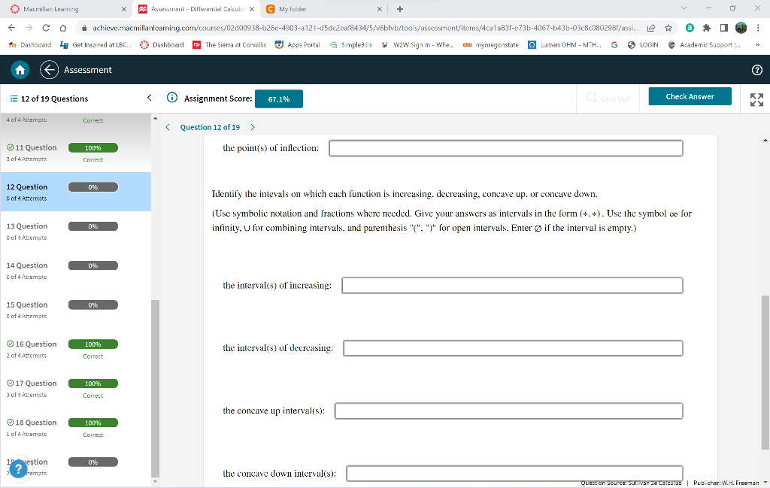Click the interval(s) of decreasing field
The height and width of the screenshot is (488, 770).
(x=513, y=348)
